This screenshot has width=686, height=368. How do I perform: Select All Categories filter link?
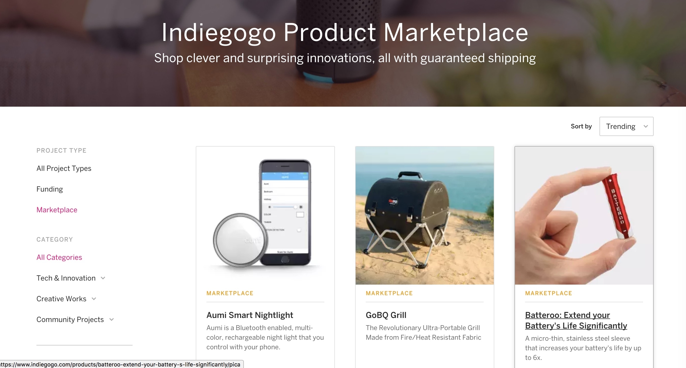click(x=59, y=257)
